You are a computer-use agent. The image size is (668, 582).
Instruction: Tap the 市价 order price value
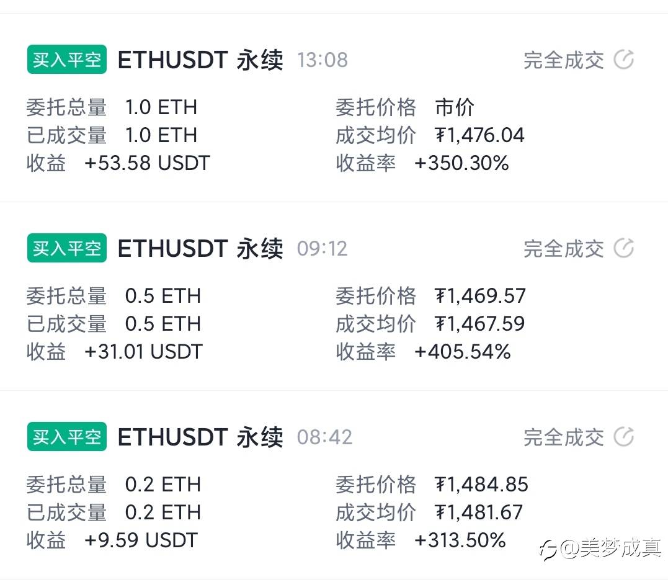(x=455, y=107)
